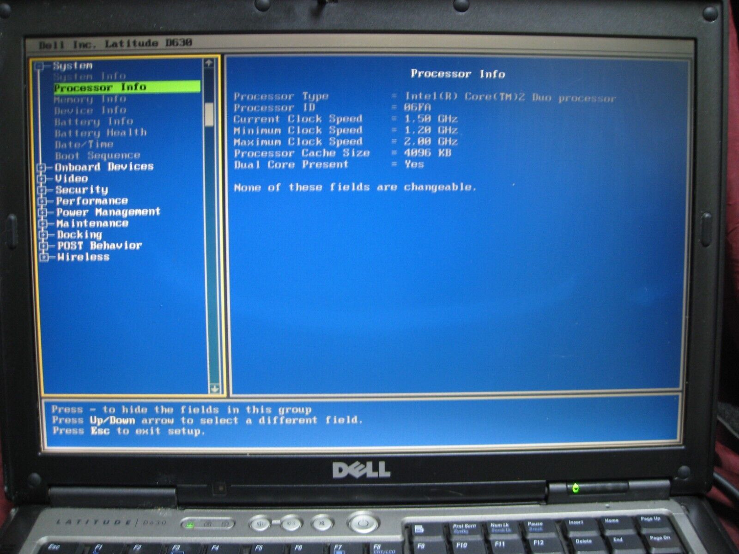Click the tree scrollbar up arrow

209,63
